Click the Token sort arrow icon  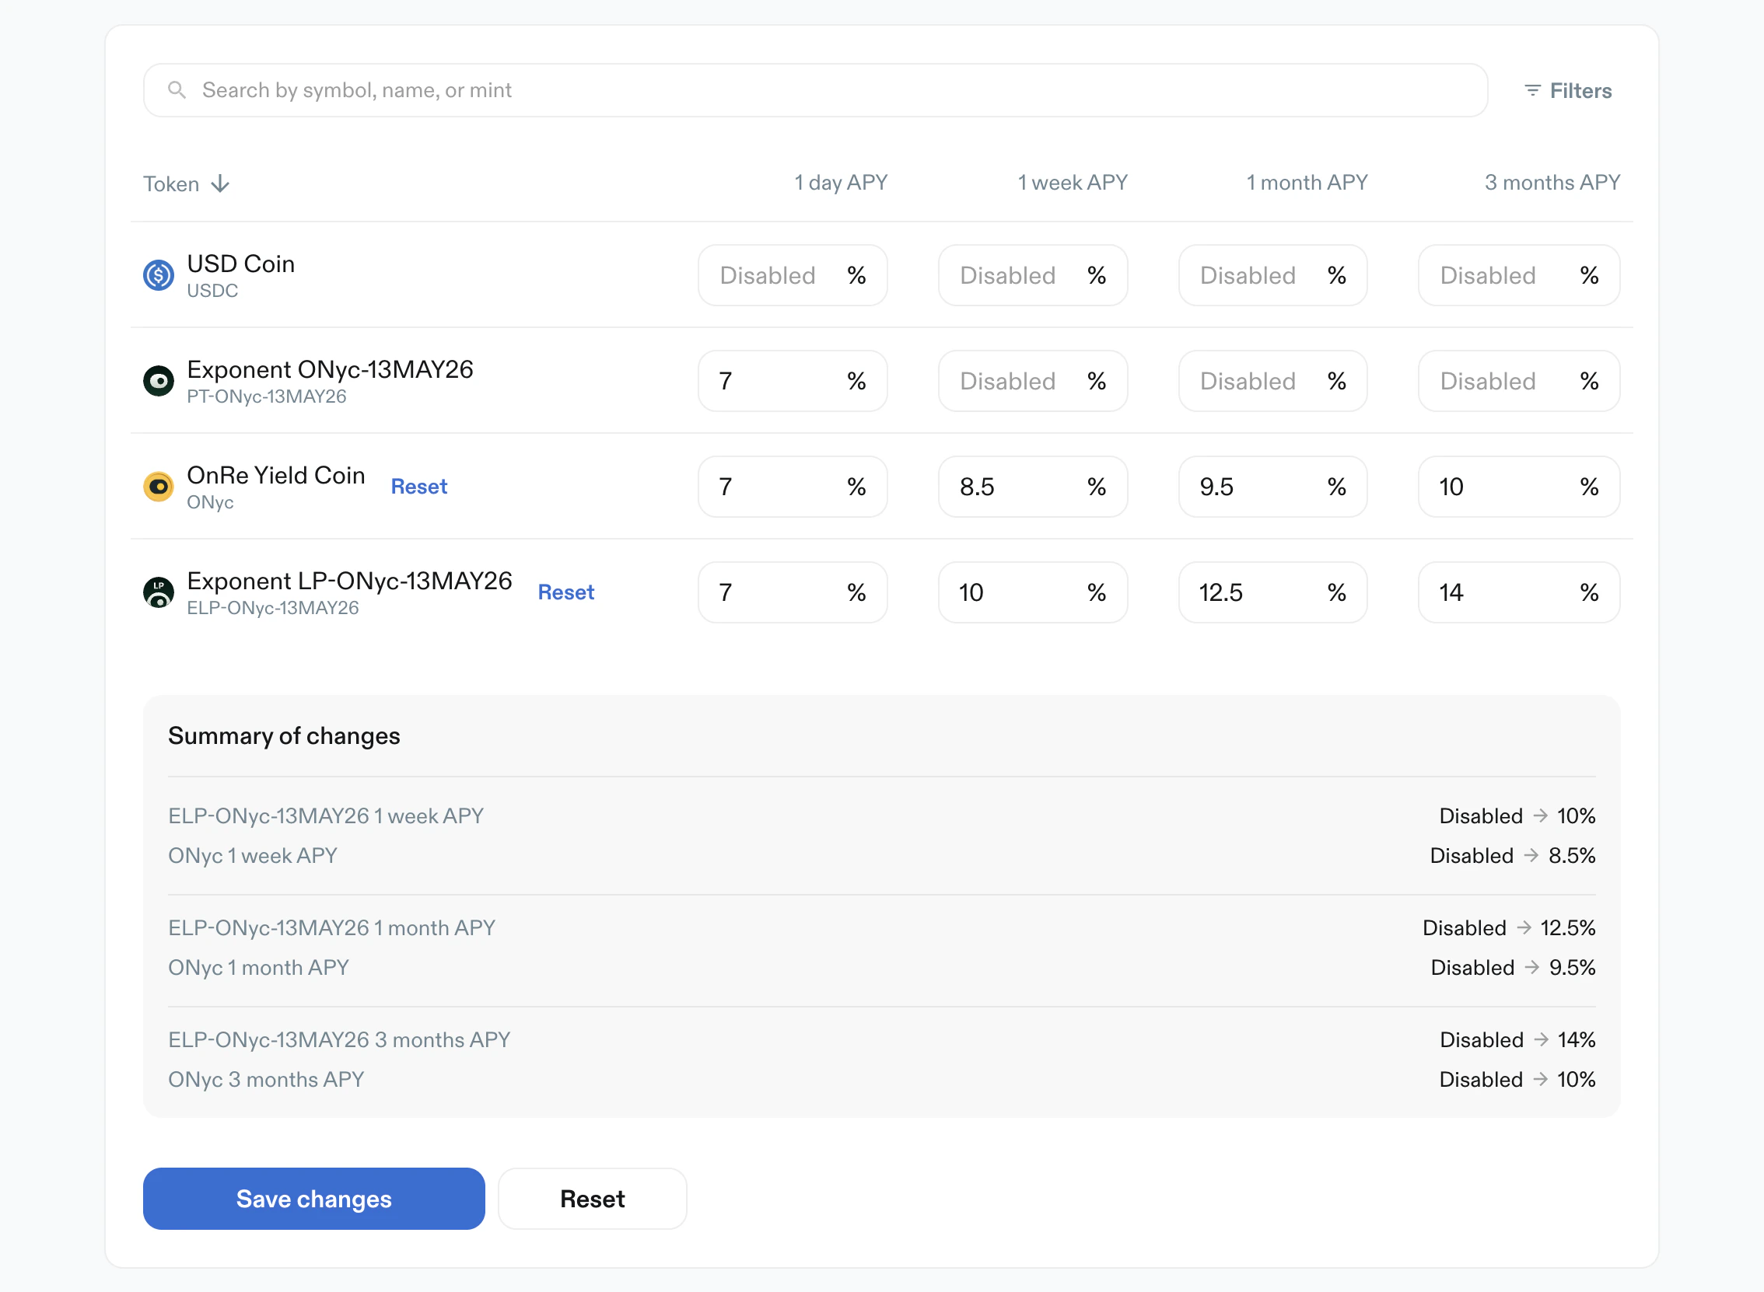(x=221, y=183)
